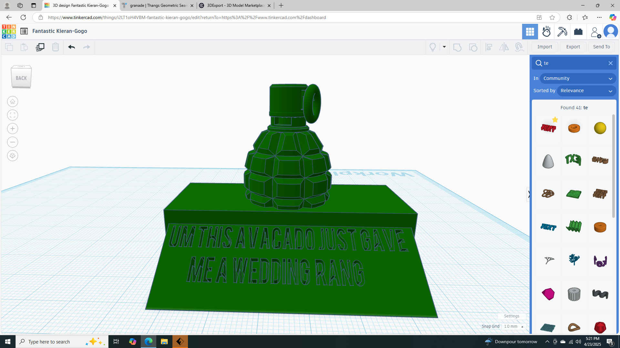Screen dimensions: 620x348
Task: Switch to the Bricks mode icon
Action: [578, 32]
